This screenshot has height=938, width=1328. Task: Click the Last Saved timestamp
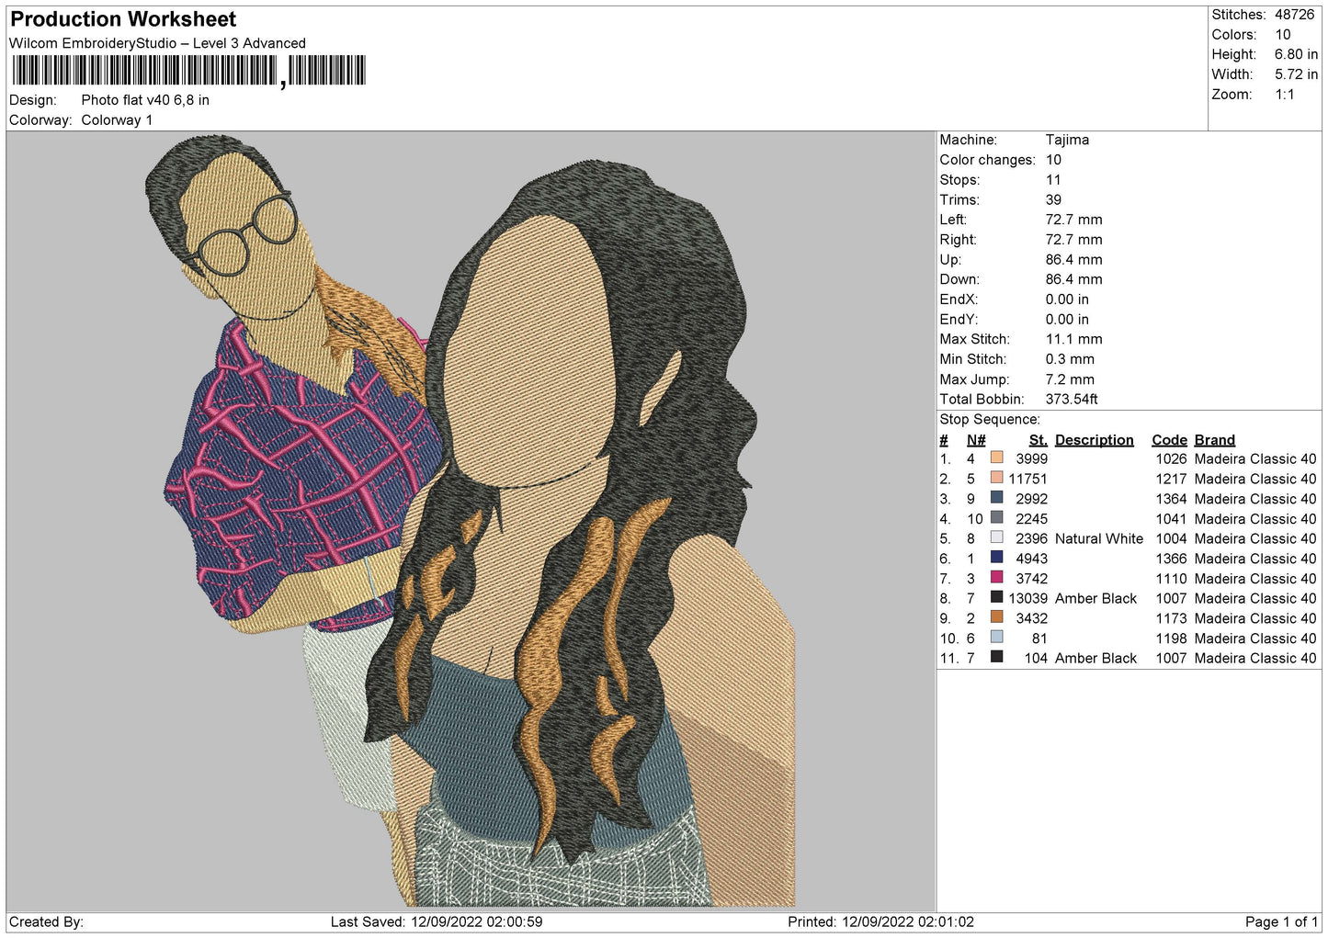[x=437, y=921]
